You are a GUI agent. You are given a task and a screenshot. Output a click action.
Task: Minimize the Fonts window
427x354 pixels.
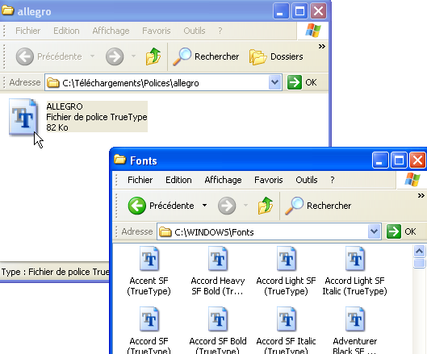(380, 160)
